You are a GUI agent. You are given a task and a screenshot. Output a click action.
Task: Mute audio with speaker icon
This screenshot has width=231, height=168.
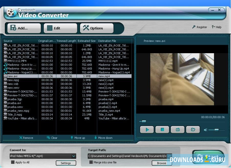click(205, 130)
